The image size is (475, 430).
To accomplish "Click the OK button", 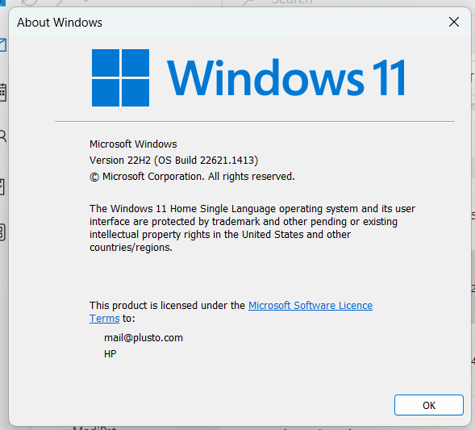I will (429, 405).
